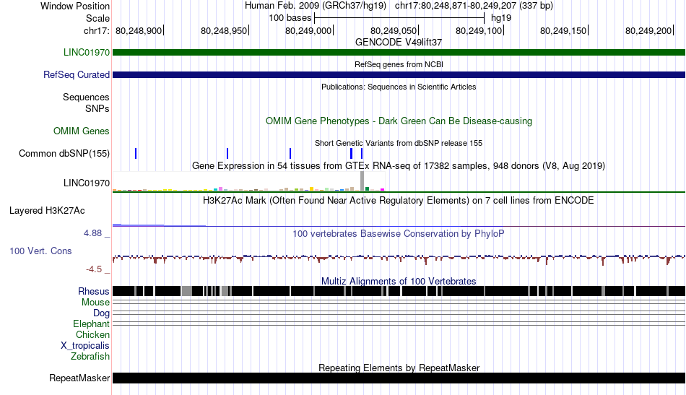Click the Rhesus alignment block track
The height and width of the screenshot is (395, 686).
pyautogui.click(x=399, y=291)
